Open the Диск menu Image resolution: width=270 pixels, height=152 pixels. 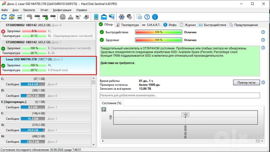[x=15, y=10]
